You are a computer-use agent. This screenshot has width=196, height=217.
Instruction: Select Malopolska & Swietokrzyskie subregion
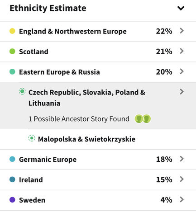(86, 139)
